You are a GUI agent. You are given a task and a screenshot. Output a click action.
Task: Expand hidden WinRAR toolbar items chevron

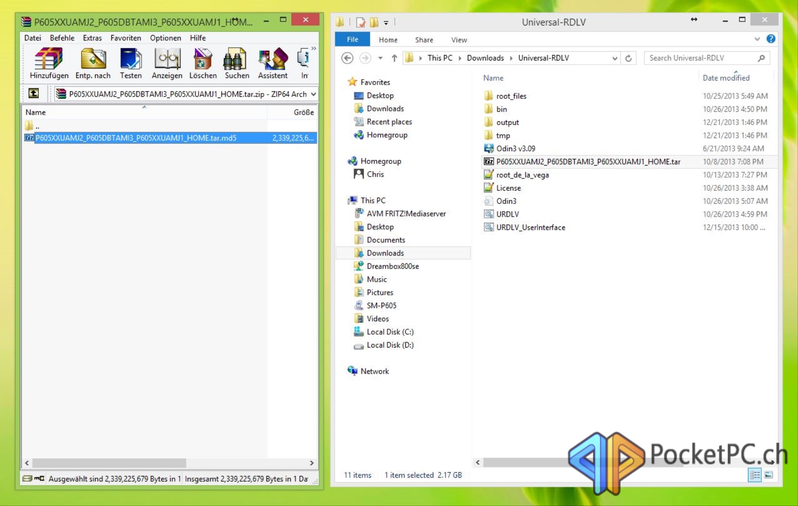point(314,49)
